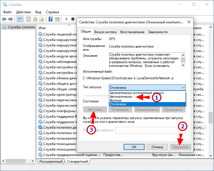The image size is (214, 171).
Task: Click the left pane horizontal scroll left arrow
Action: 3,161
